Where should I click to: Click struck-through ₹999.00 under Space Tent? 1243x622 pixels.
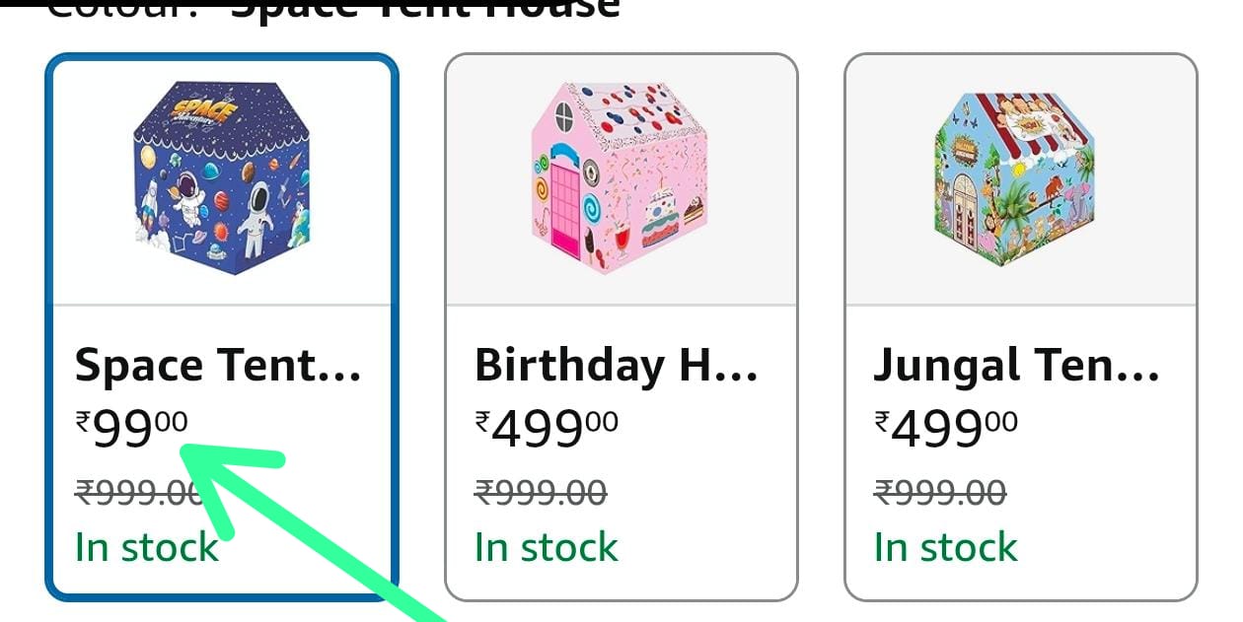tap(138, 492)
